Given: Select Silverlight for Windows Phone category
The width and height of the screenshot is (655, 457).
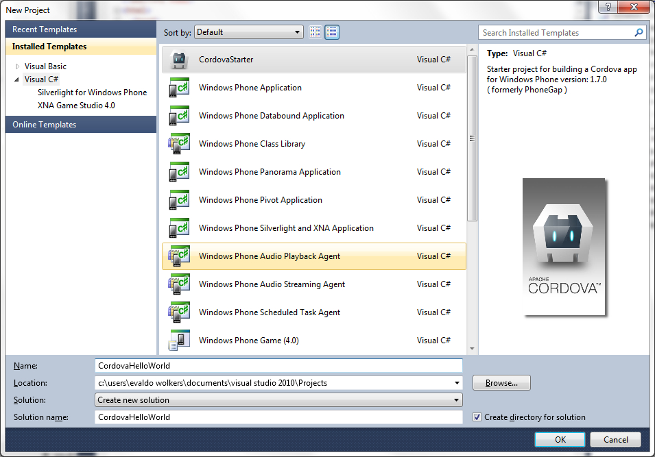Looking at the screenshot, I should pos(93,92).
